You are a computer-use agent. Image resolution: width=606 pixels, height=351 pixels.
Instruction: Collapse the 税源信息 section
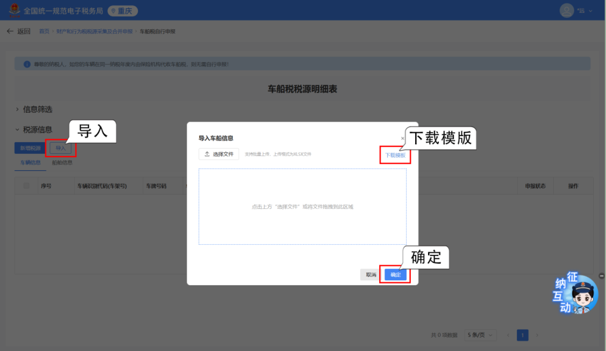click(17, 130)
